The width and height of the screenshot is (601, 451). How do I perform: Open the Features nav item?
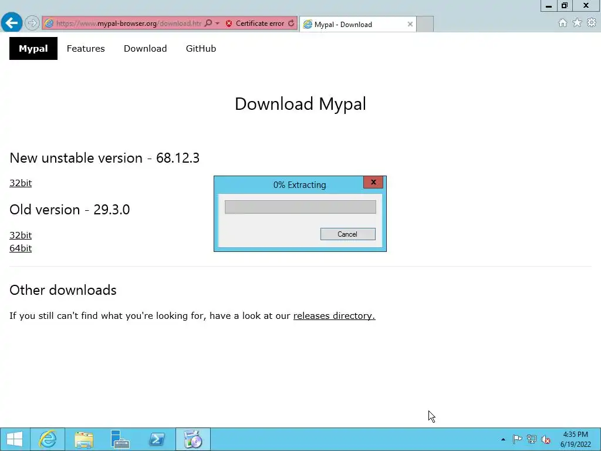point(86,48)
